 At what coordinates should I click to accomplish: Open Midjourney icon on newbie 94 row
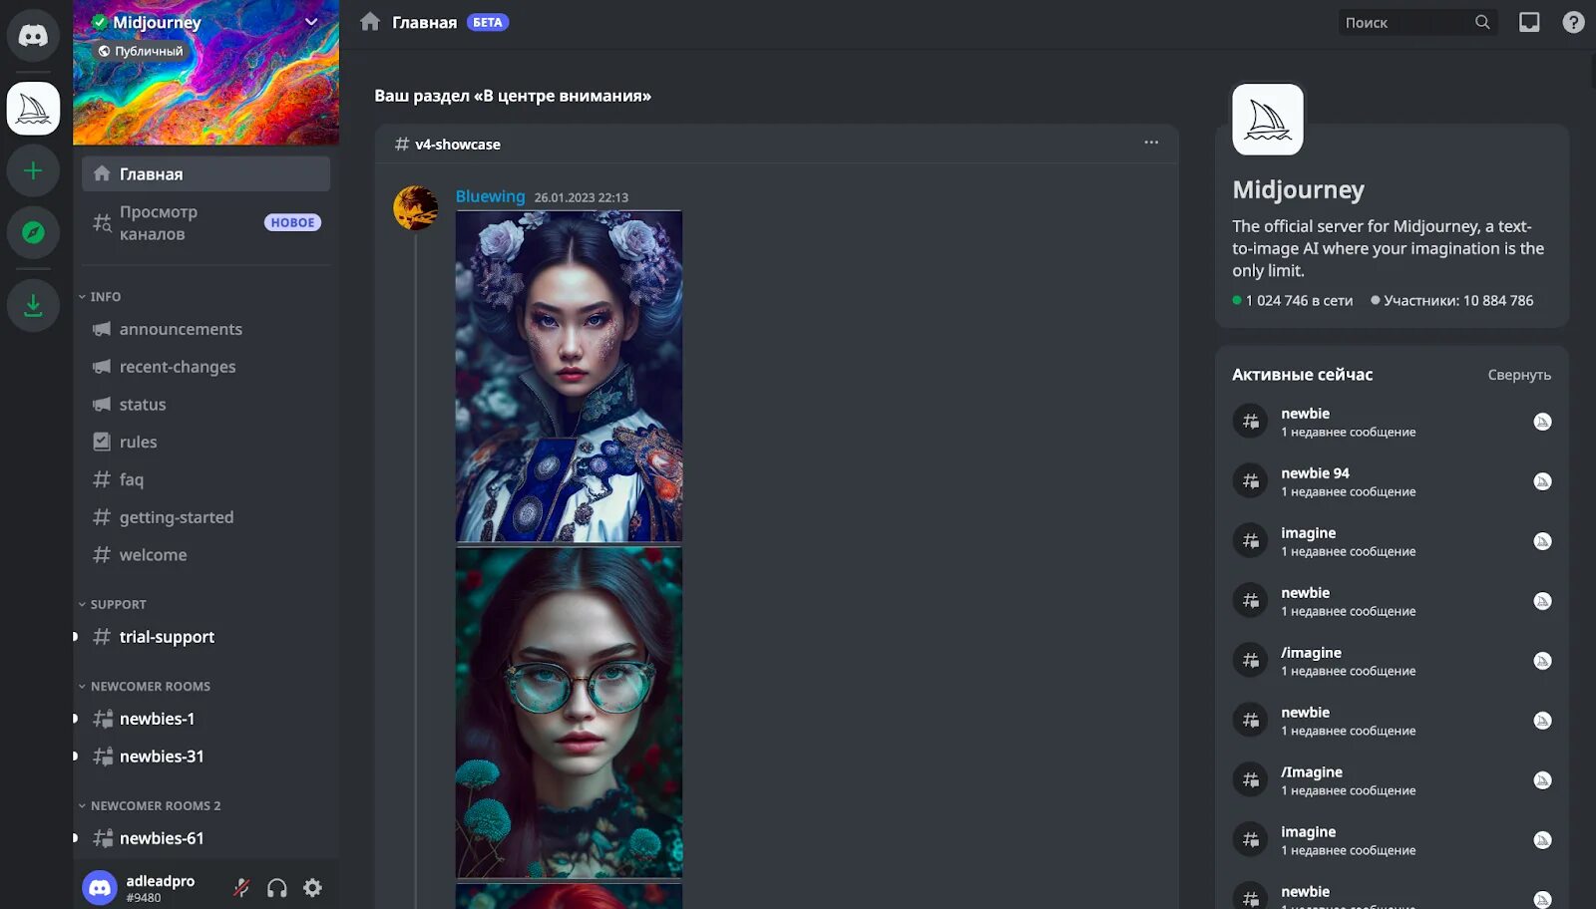[1542, 481]
